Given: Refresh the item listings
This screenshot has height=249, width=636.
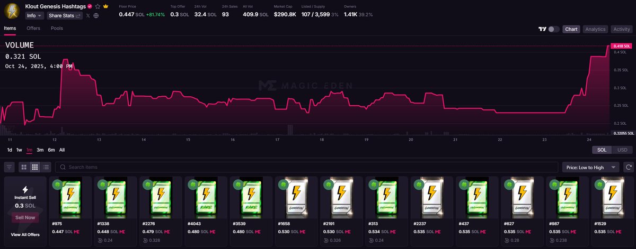Looking at the screenshot, I should tap(629, 167).
